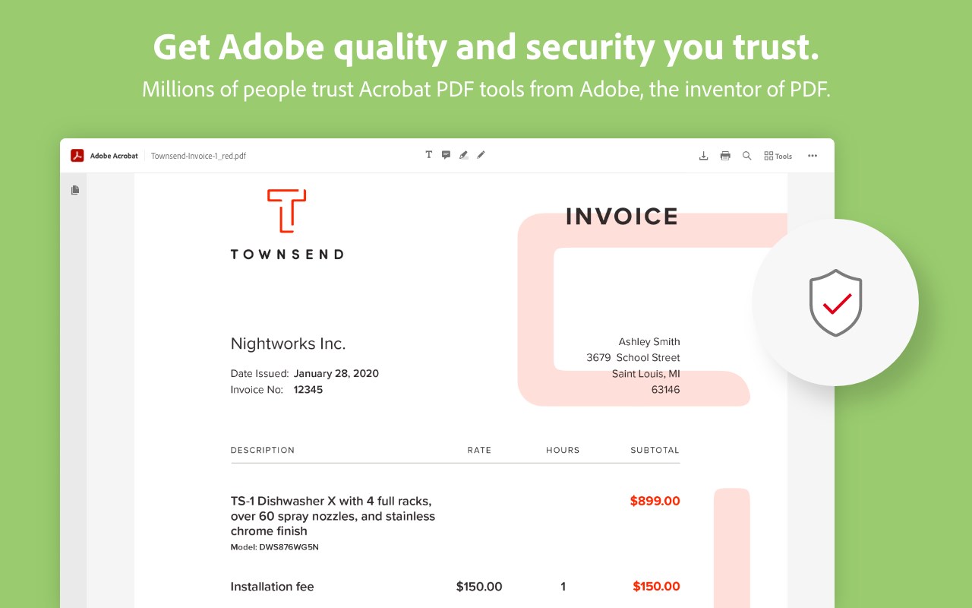Open the Tools menu
This screenshot has height=608, width=972.
(x=778, y=156)
